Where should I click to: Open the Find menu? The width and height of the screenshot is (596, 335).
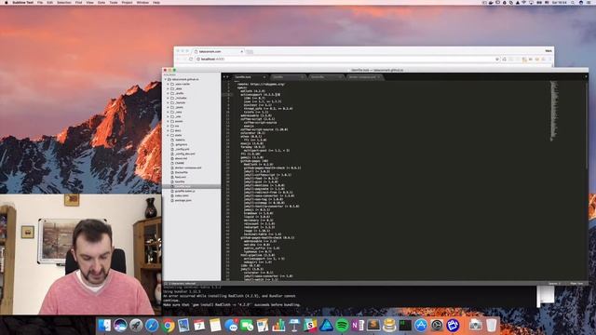point(78,2)
